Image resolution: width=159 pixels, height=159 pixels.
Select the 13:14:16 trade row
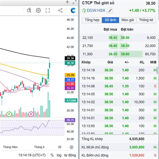click(119, 78)
